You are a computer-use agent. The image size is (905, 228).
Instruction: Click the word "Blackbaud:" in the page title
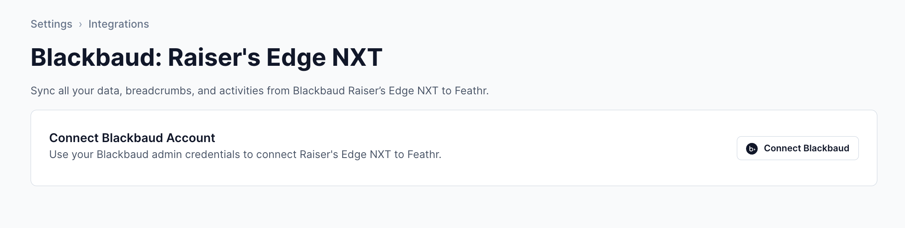point(96,57)
